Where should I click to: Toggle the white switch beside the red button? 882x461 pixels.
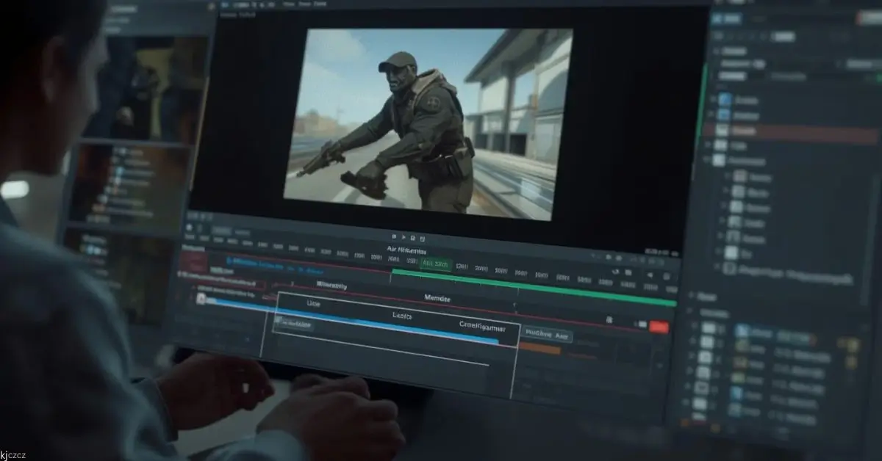pyautogui.click(x=642, y=324)
